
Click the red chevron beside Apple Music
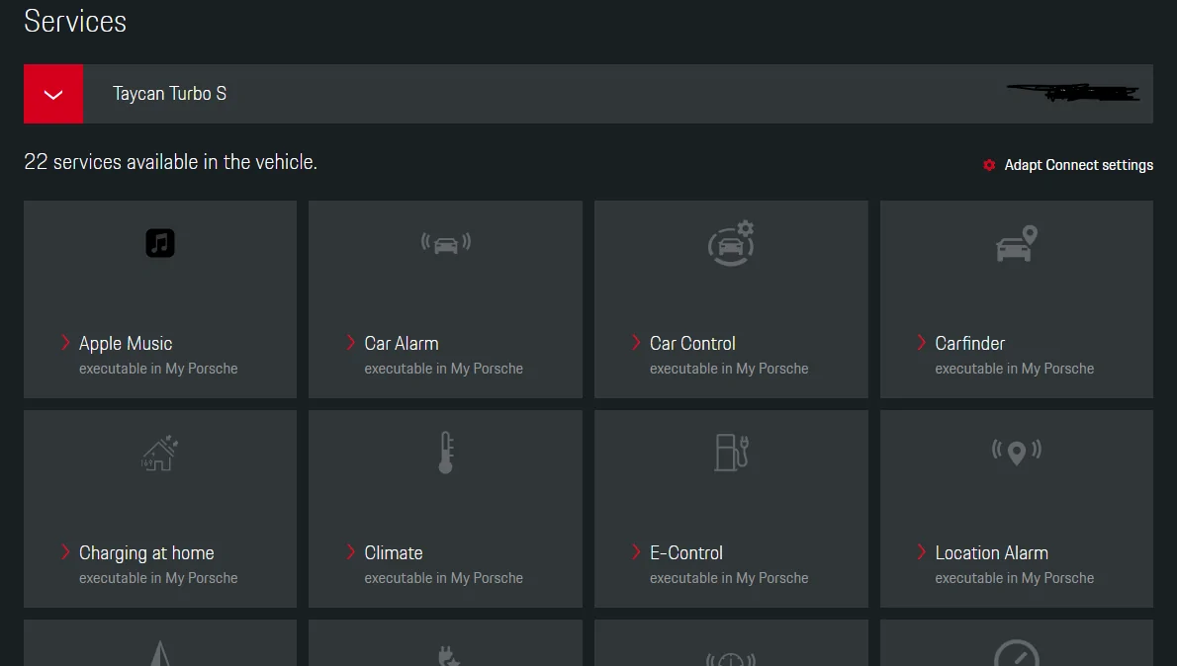(x=65, y=343)
